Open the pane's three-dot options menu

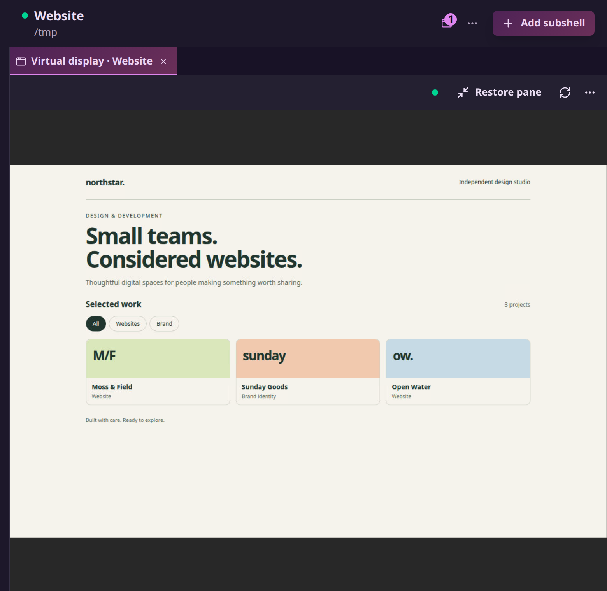pos(590,93)
